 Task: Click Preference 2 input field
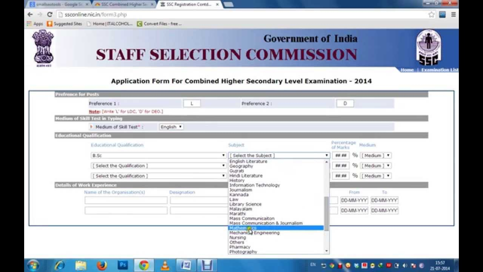pos(345,103)
